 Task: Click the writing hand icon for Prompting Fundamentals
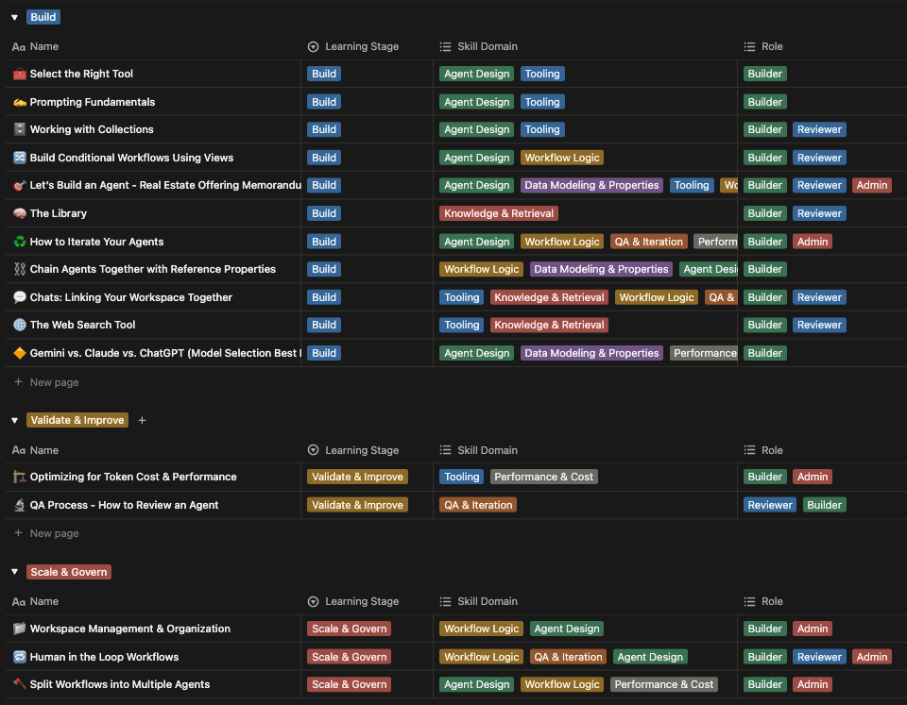pyautogui.click(x=20, y=102)
